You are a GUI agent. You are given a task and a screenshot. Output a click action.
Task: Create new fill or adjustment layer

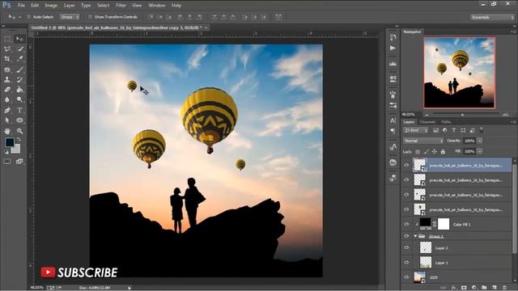pos(474,288)
